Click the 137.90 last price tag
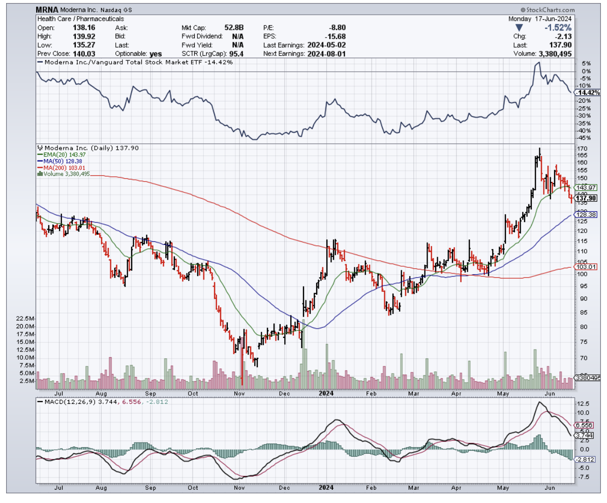This screenshot has width=607, height=503. (x=586, y=198)
